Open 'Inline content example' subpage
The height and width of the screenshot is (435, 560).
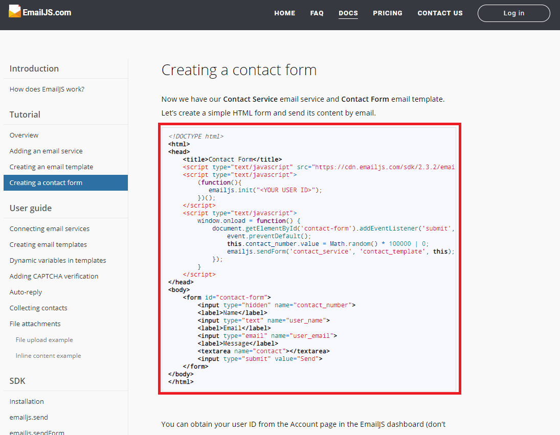(48, 356)
